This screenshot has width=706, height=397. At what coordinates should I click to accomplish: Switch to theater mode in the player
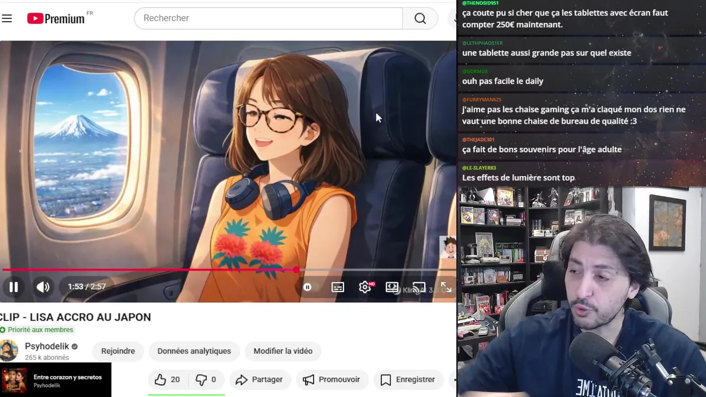click(x=392, y=287)
